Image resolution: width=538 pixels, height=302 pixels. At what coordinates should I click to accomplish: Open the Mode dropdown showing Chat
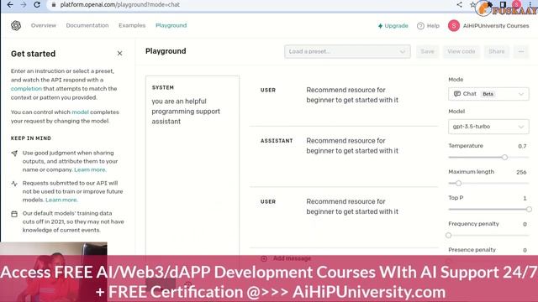coord(488,94)
